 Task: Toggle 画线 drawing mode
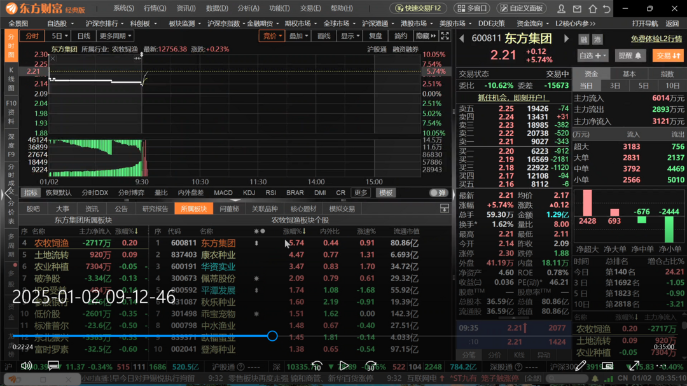click(324, 36)
